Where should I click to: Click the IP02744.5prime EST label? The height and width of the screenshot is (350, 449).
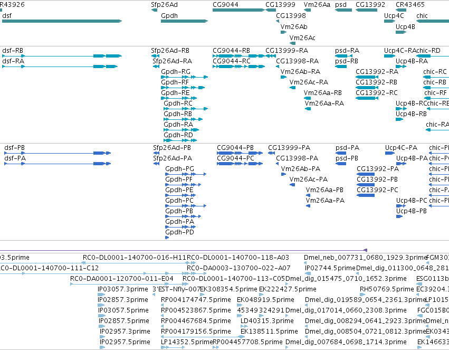tap(330, 268)
